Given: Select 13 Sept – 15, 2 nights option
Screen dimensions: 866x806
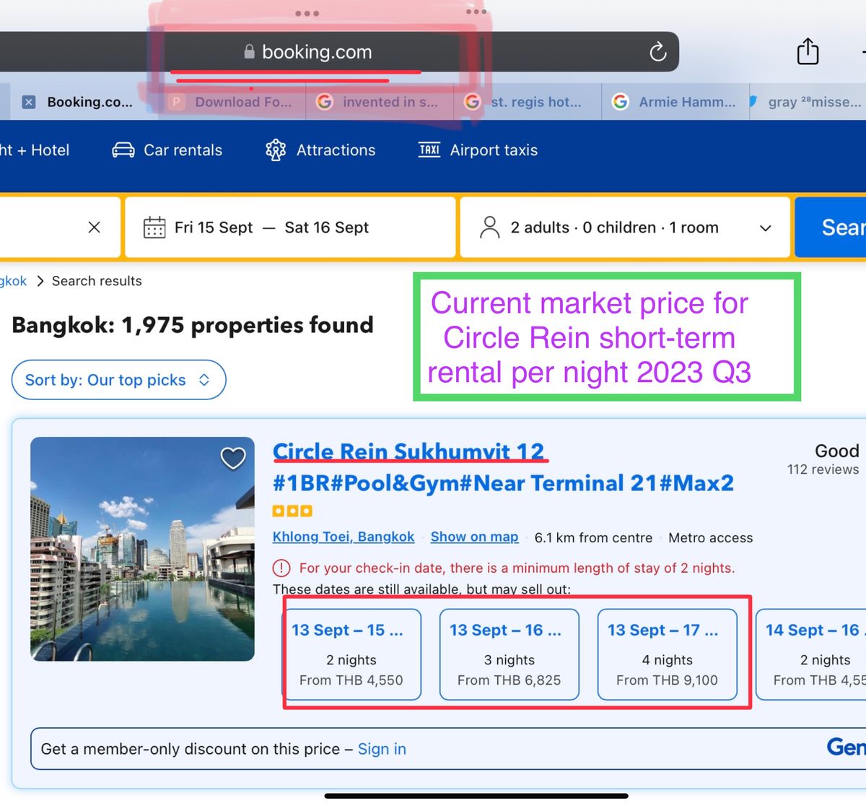Looking at the screenshot, I should [x=351, y=655].
